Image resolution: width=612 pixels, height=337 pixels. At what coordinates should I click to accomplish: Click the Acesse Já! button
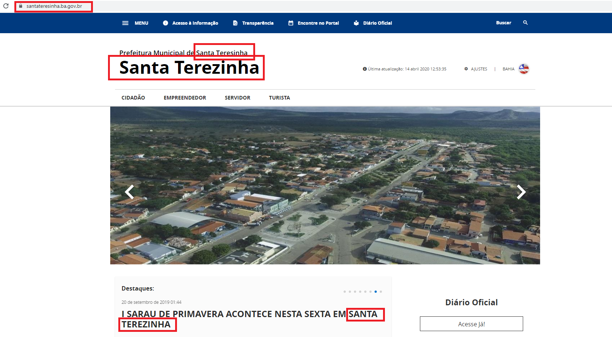tap(471, 324)
